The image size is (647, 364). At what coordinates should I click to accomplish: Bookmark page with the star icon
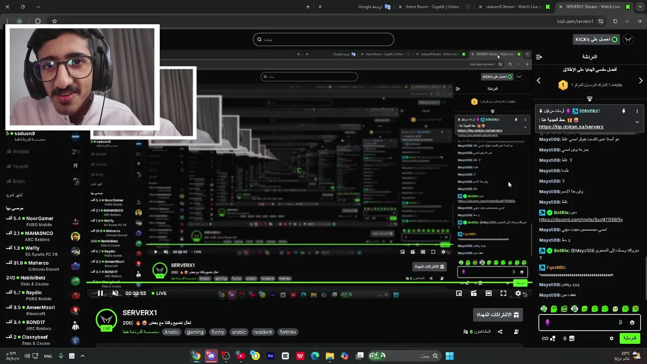pos(55,21)
